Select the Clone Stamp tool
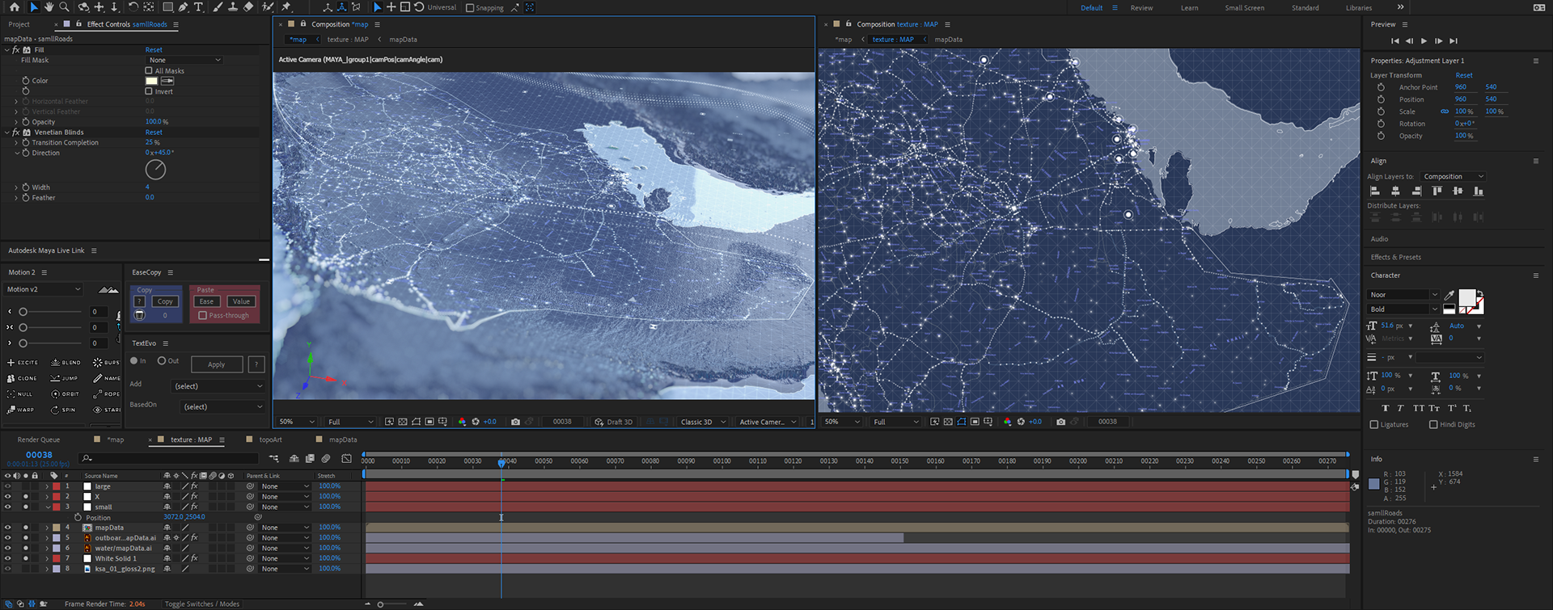This screenshot has width=1553, height=610. 233,7
